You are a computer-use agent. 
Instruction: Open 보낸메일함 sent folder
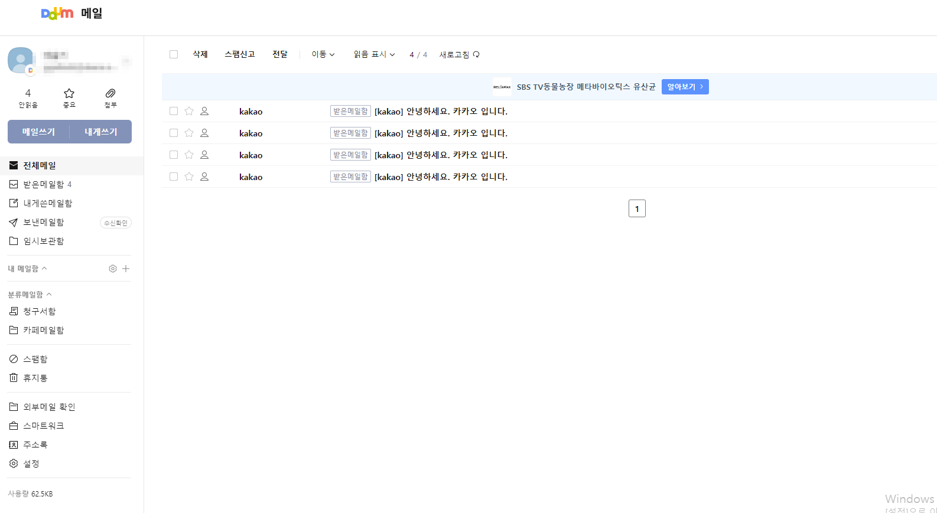click(43, 223)
